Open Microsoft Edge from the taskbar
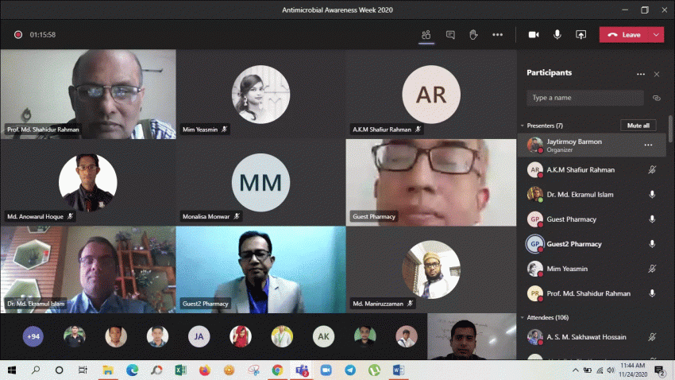 click(132, 370)
